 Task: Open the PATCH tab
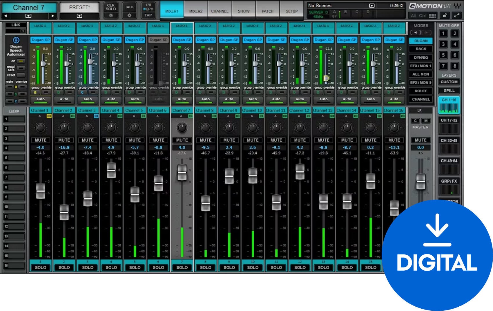click(x=267, y=11)
